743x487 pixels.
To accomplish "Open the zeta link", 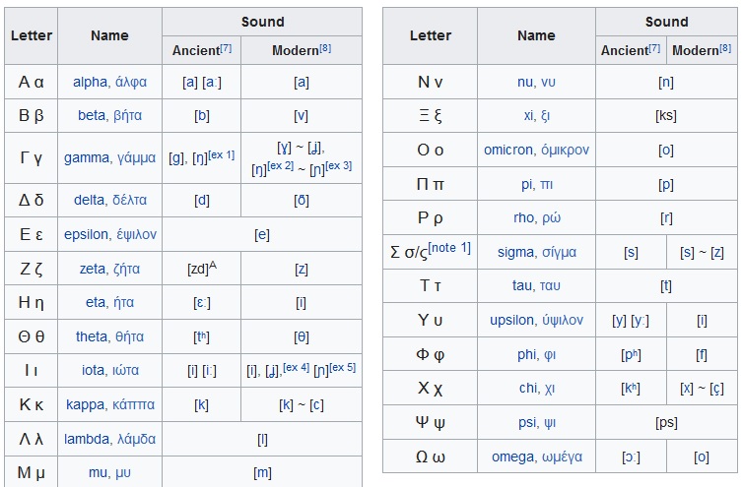I will (x=93, y=269).
